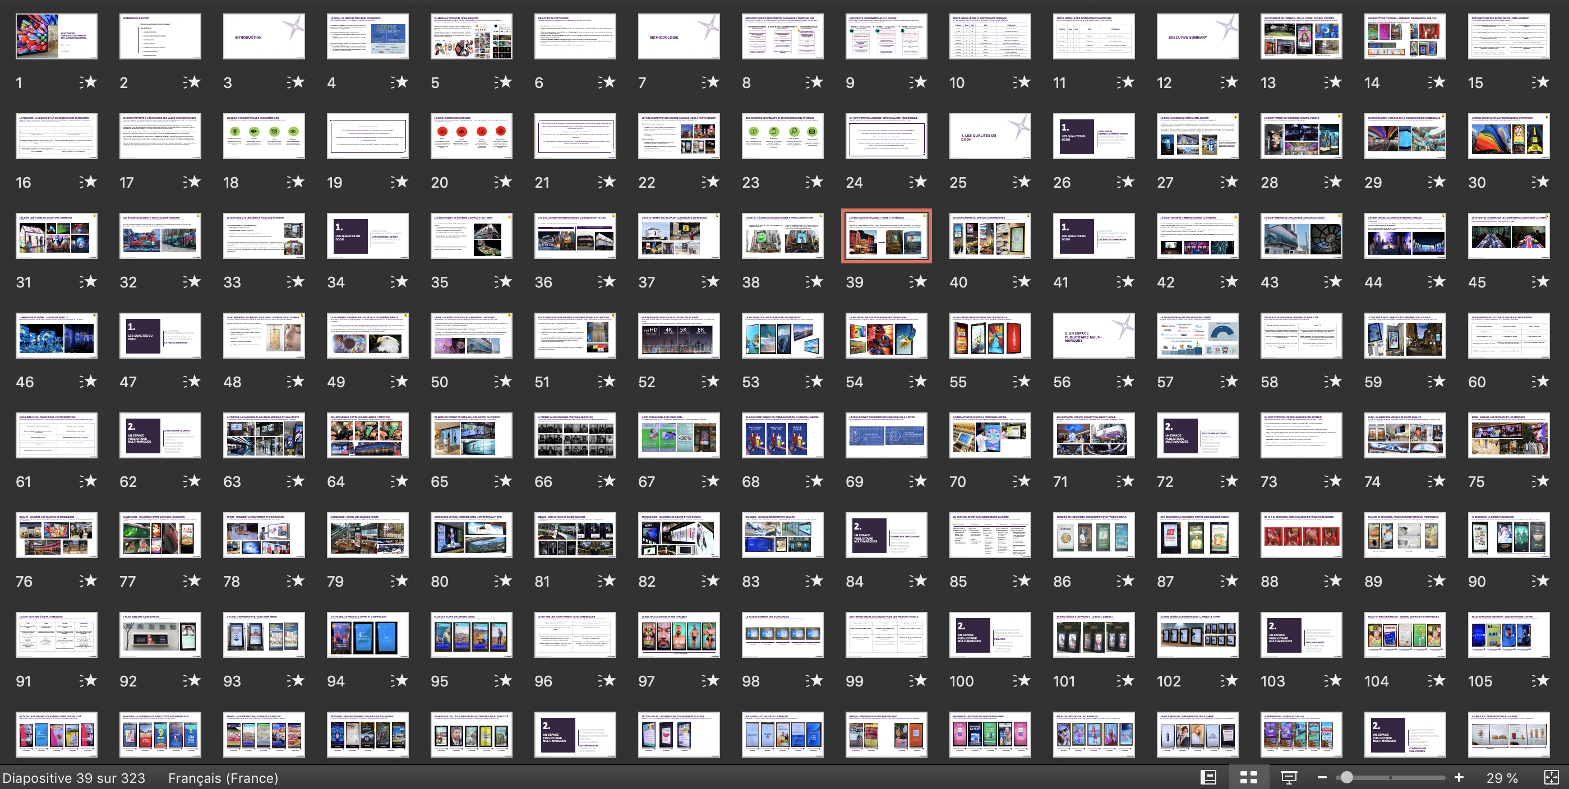Adjust the zoom slider handle

click(x=1347, y=777)
